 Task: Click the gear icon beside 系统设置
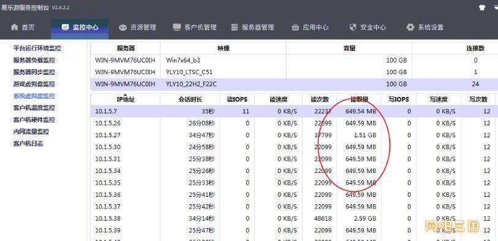[x=410, y=27]
